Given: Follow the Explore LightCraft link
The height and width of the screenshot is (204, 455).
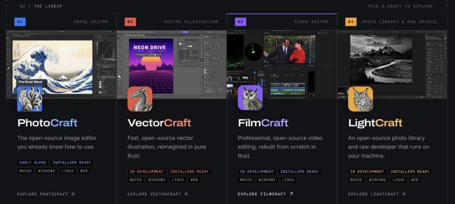Looking at the screenshot, I should (376, 194).
